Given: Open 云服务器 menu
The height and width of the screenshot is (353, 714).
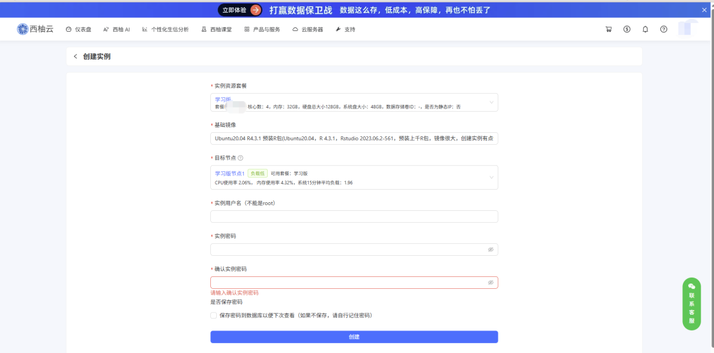Looking at the screenshot, I should 308,29.
